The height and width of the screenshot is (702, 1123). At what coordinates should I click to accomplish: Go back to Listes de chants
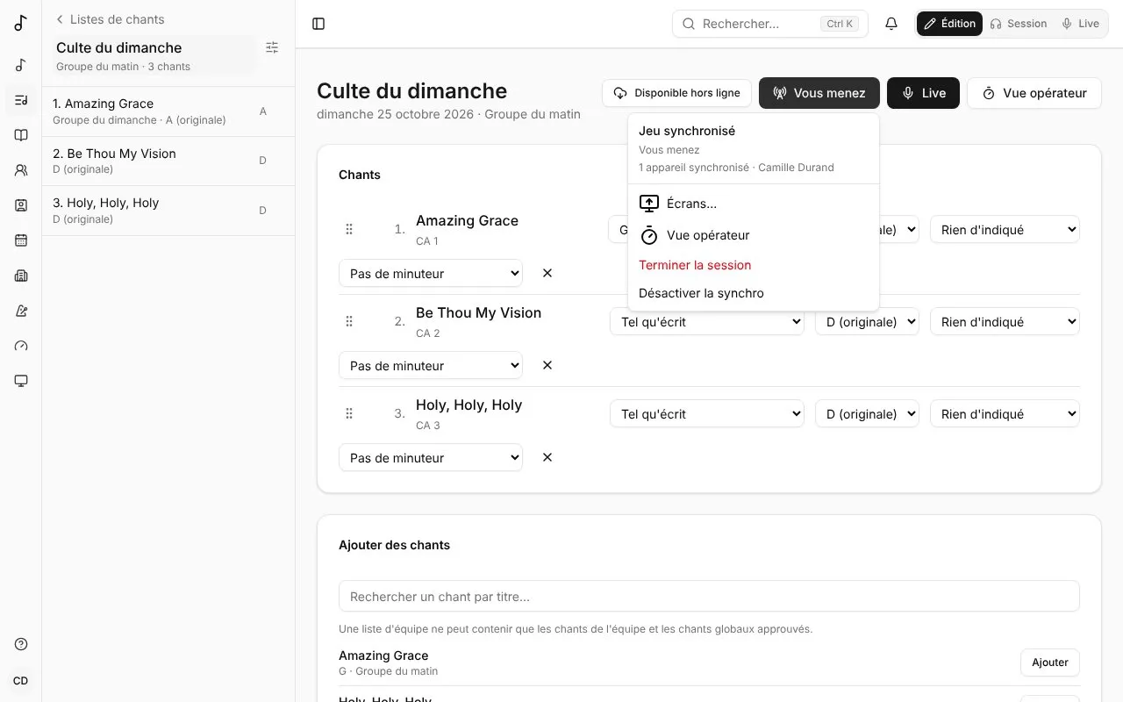click(x=110, y=19)
